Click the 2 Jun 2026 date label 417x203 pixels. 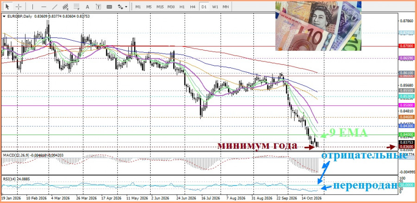click(160, 198)
